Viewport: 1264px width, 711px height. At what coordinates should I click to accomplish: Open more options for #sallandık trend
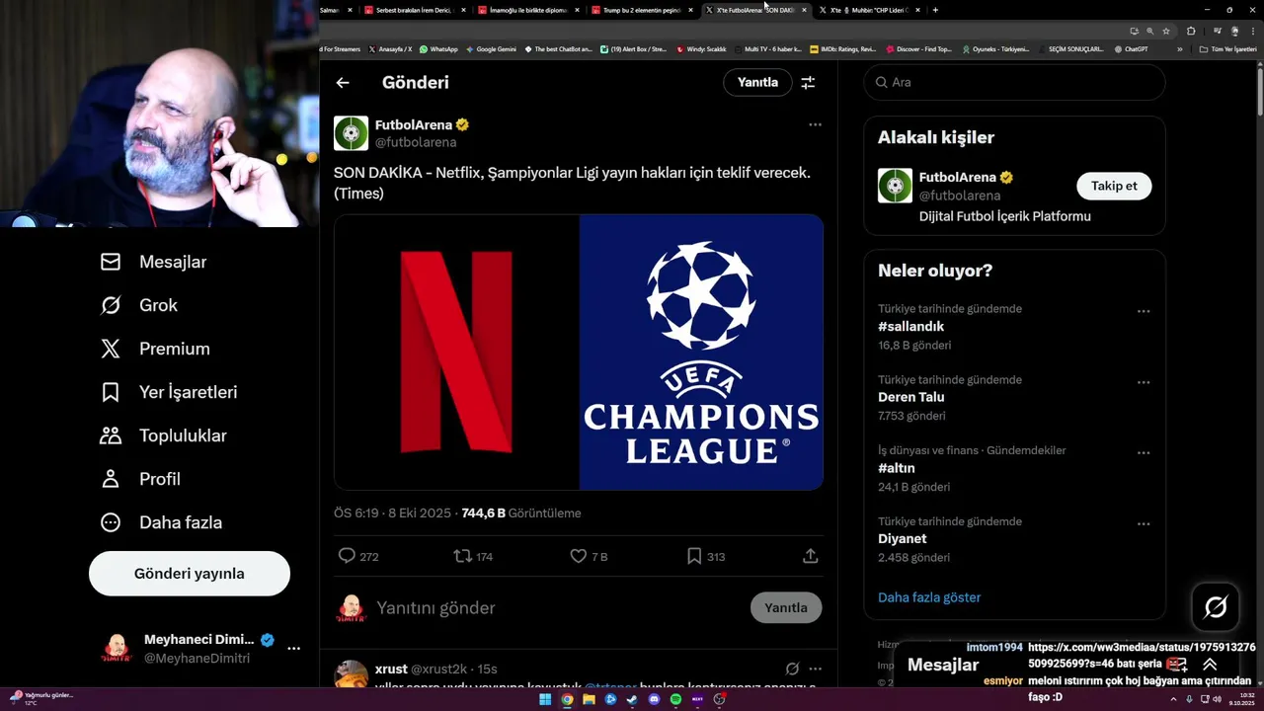coord(1144,311)
